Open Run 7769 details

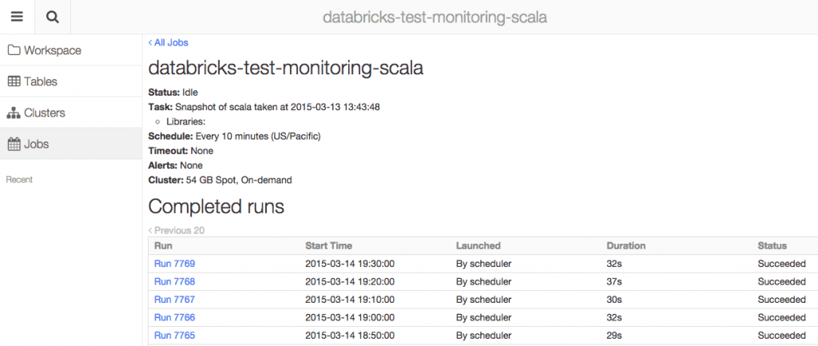174,264
